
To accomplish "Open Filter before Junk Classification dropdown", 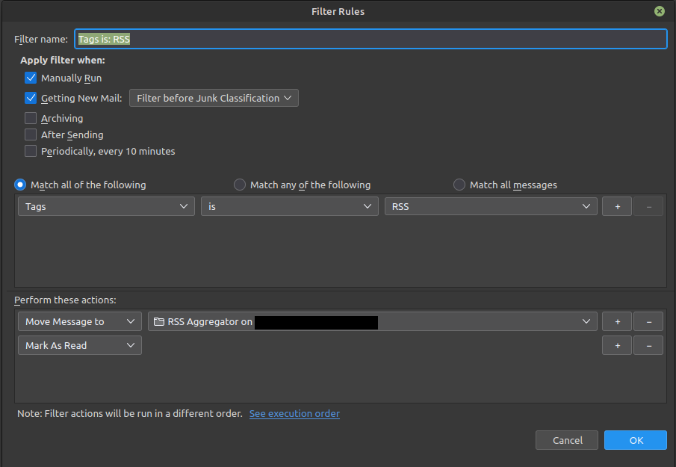I will click(x=214, y=98).
